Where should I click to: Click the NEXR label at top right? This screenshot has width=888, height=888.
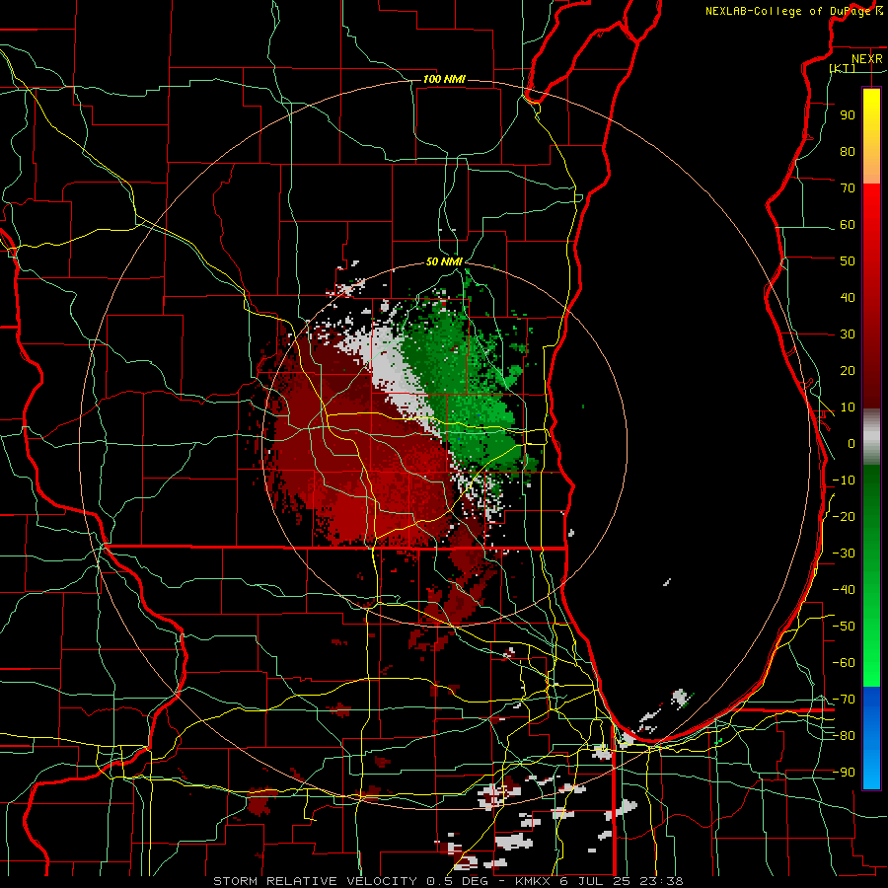click(x=867, y=59)
